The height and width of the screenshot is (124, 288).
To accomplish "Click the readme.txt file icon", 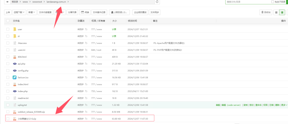I will [15, 98].
